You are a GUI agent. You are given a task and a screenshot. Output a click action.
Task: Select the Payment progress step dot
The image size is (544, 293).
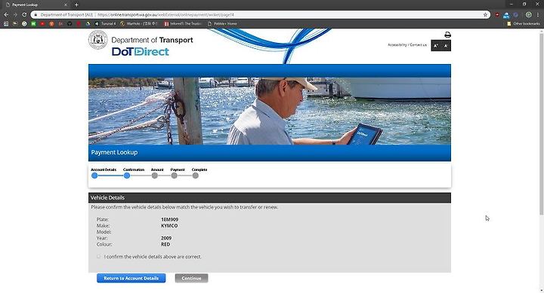[175, 175]
